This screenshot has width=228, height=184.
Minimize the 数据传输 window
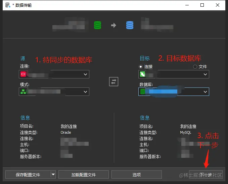(187, 5)
